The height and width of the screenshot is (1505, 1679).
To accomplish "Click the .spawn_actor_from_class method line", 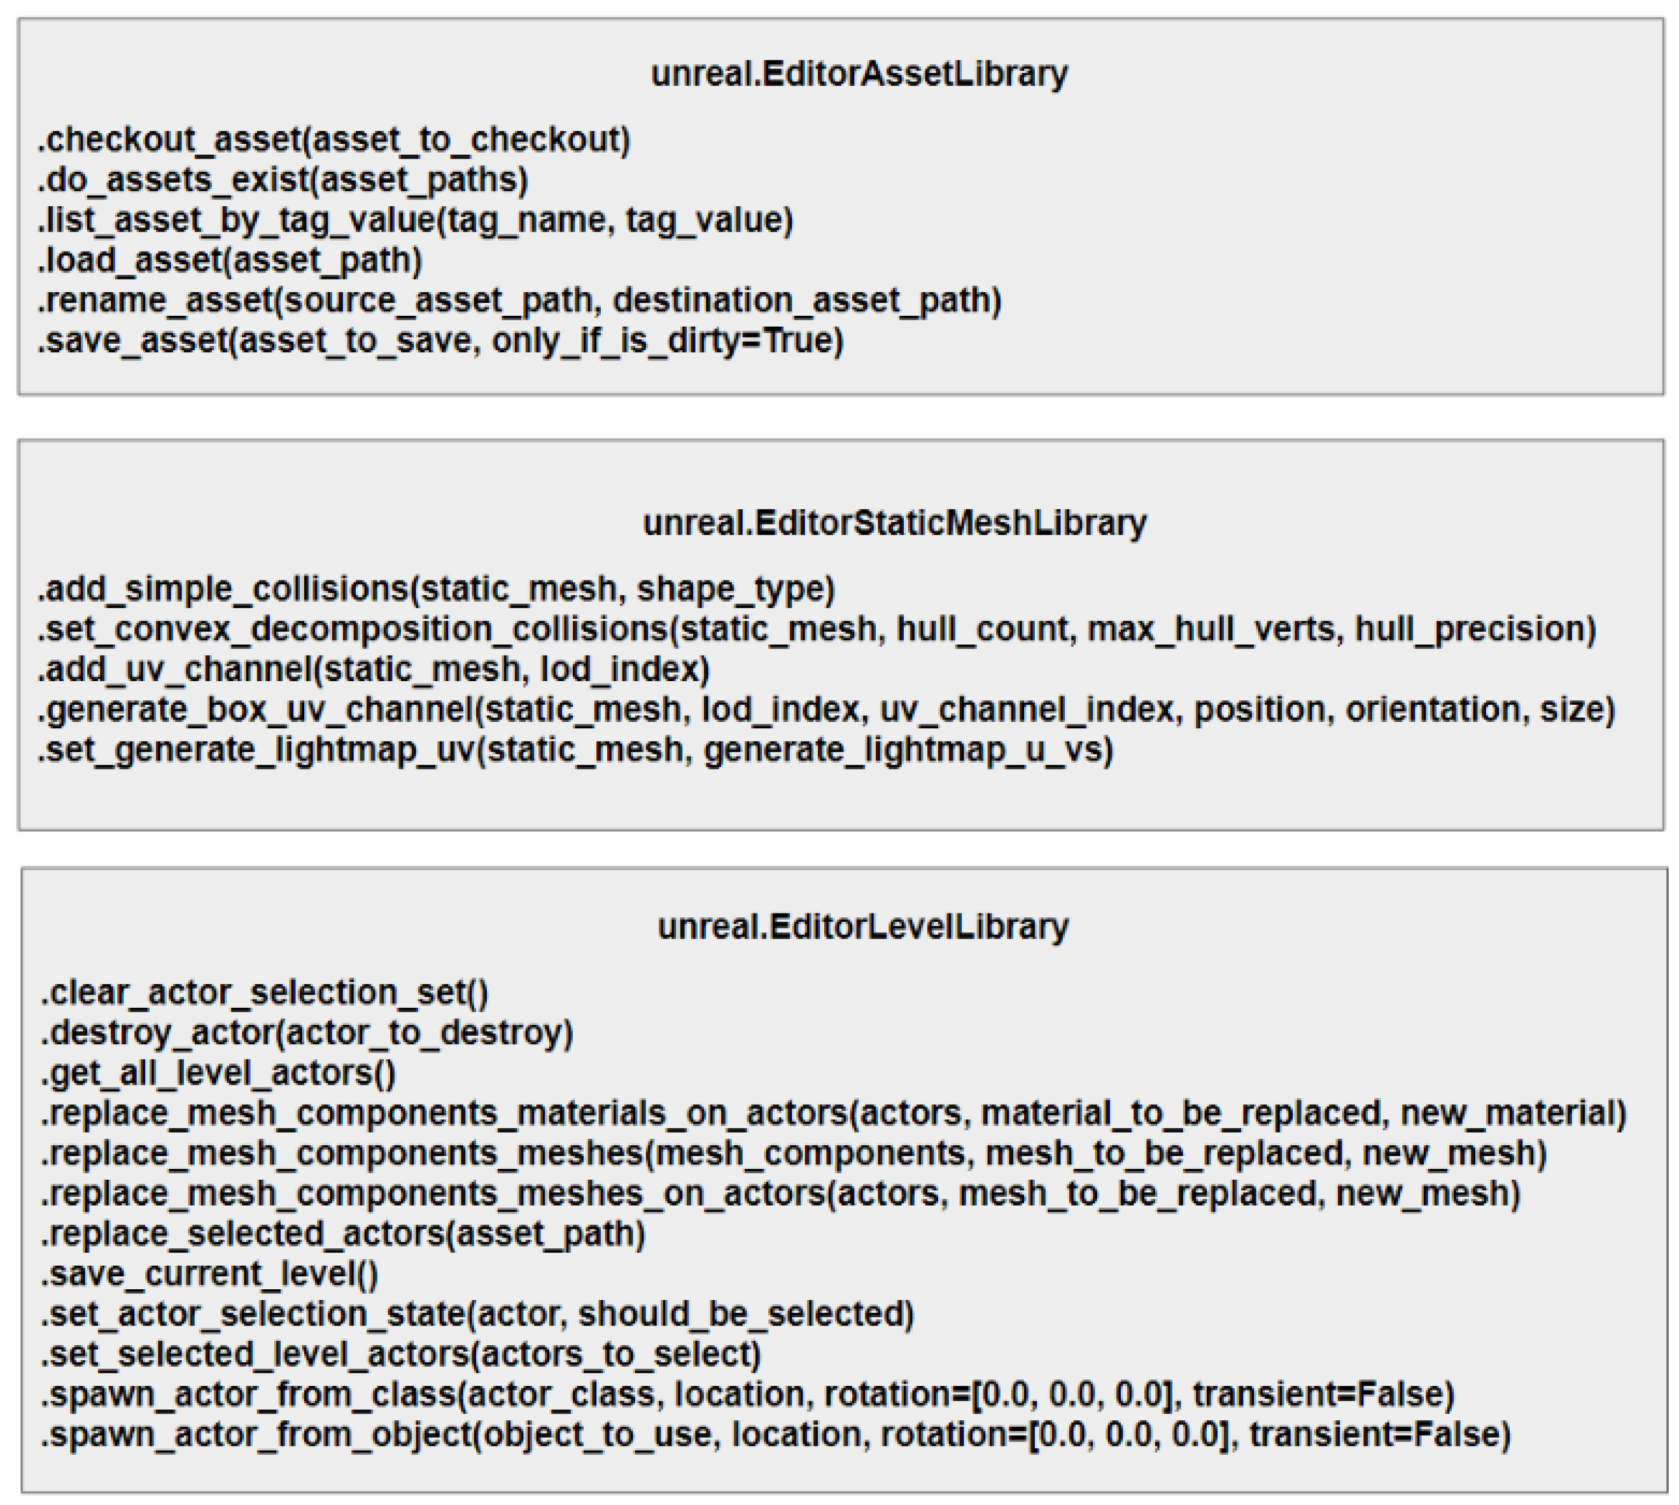I will pyautogui.click(x=747, y=1395).
